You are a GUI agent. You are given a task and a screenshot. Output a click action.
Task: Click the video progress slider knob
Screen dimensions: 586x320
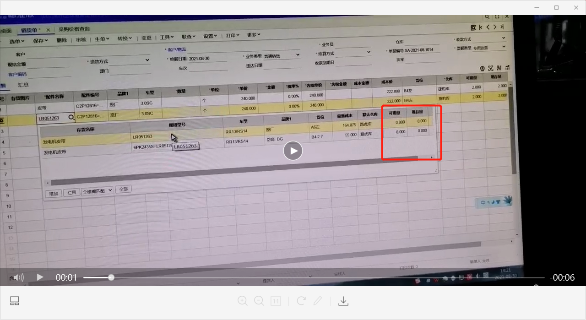tap(111, 277)
